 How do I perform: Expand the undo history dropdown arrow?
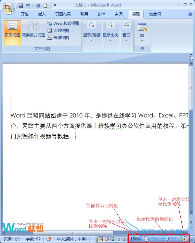[x=33, y=6]
